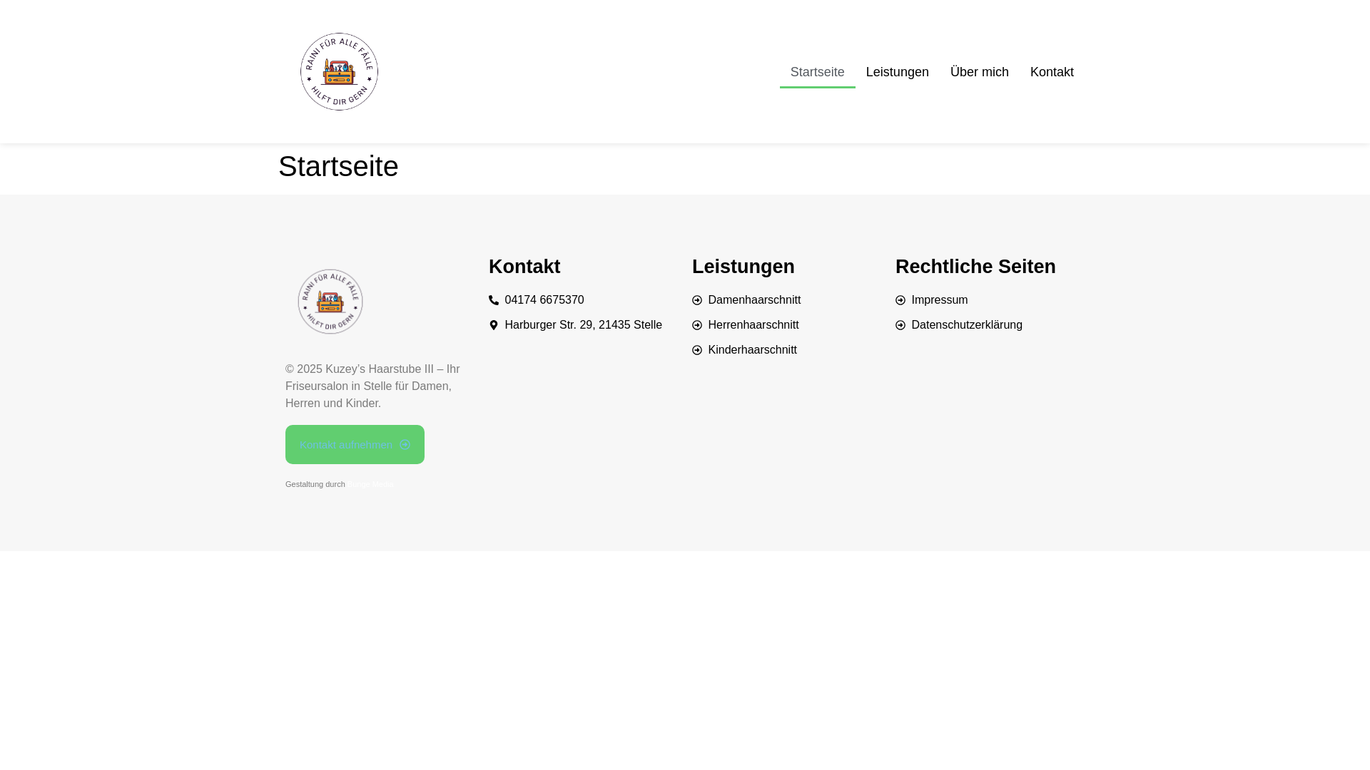Click the © 2025 Kuzey's Haarstube copyright text

pyautogui.click(x=372, y=386)
